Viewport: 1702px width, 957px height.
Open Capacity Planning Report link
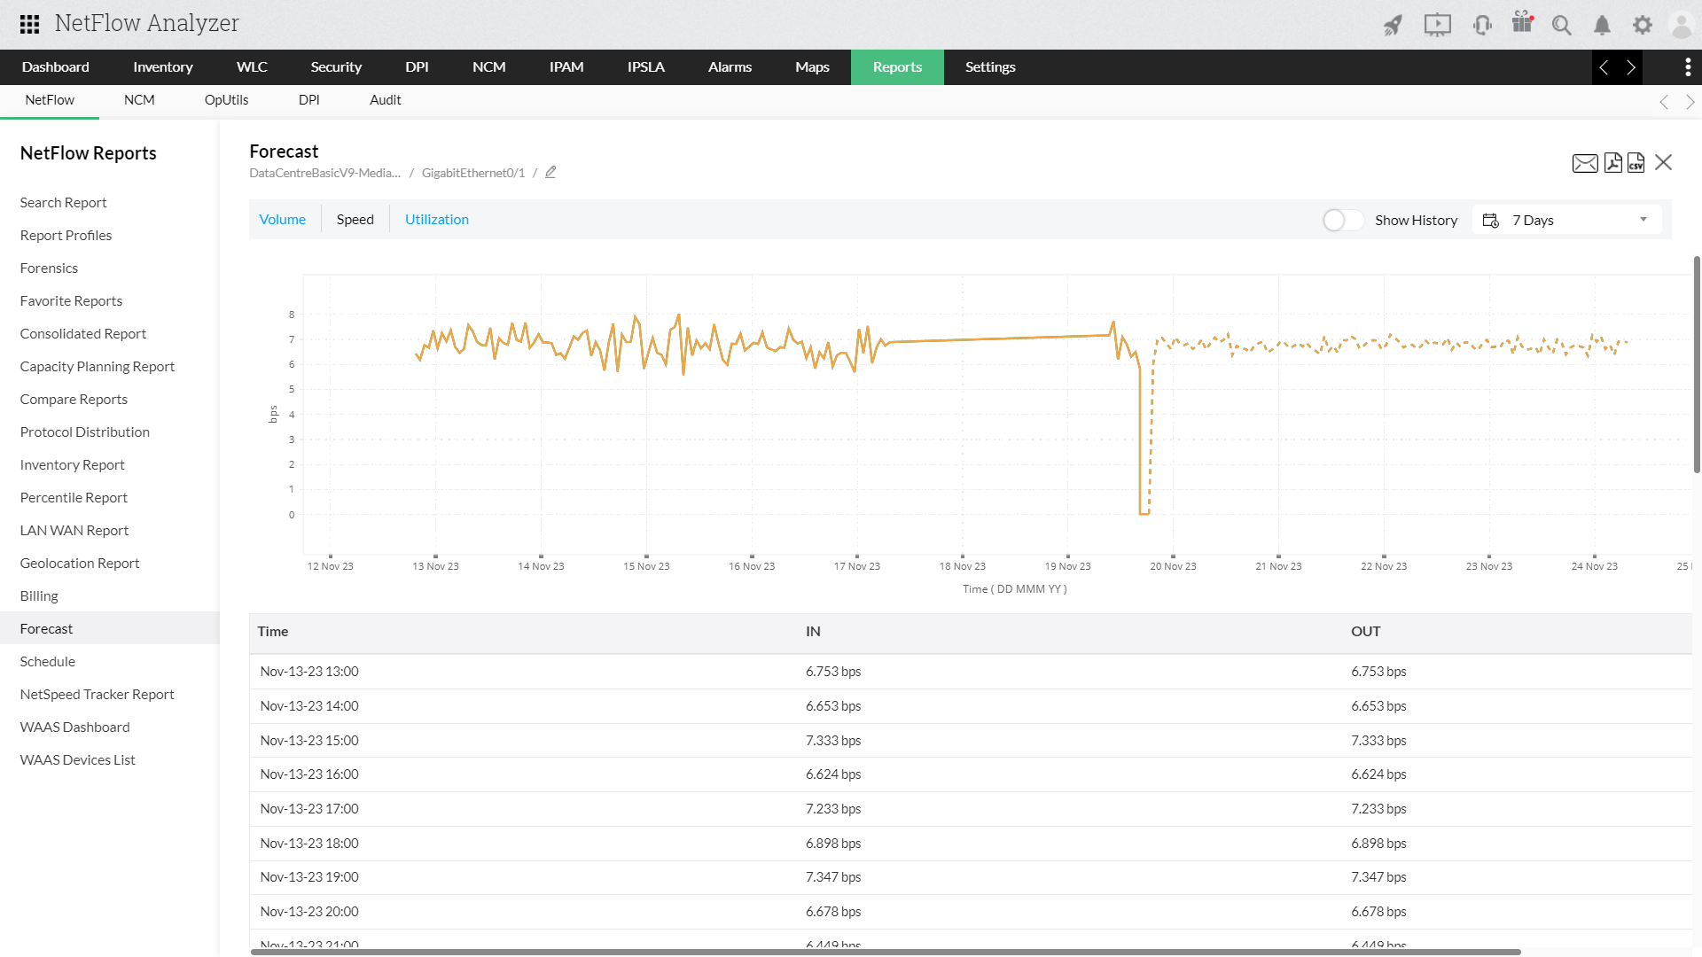click(97, 366)
